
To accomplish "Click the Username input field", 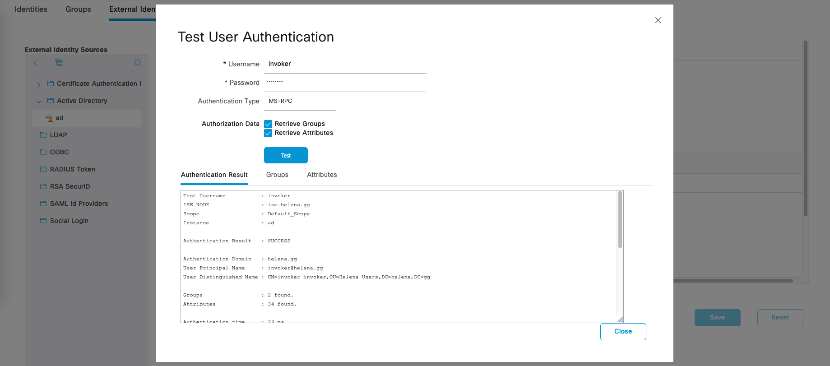I will click(x=345, y=64).
